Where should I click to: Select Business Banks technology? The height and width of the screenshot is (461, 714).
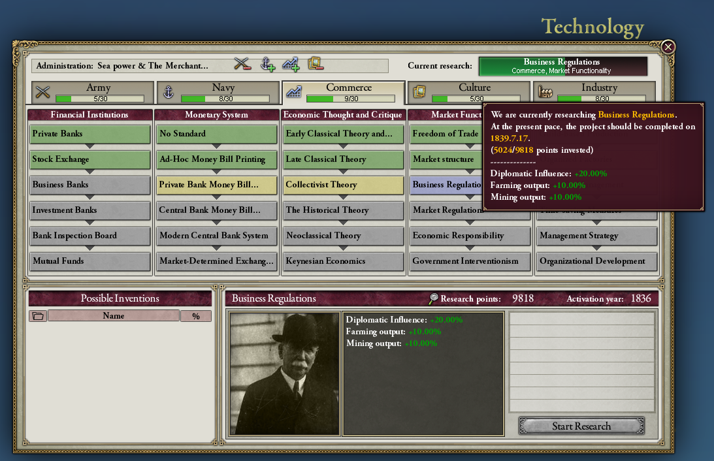coord(90,185)
